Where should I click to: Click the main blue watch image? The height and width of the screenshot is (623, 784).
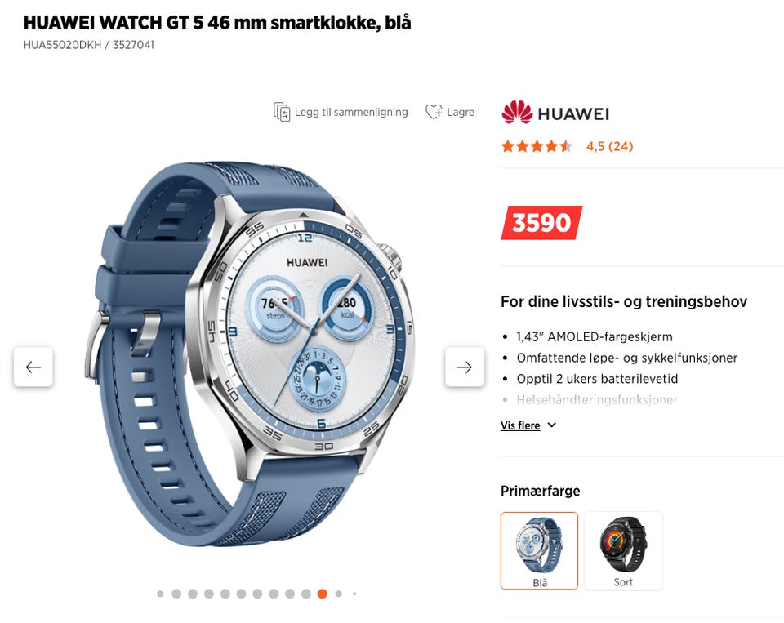click(x=249, y=353)
